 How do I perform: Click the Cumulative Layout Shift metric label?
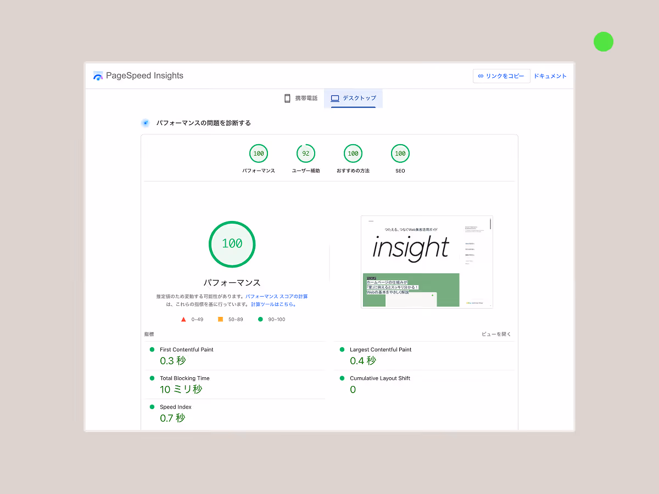380,378
